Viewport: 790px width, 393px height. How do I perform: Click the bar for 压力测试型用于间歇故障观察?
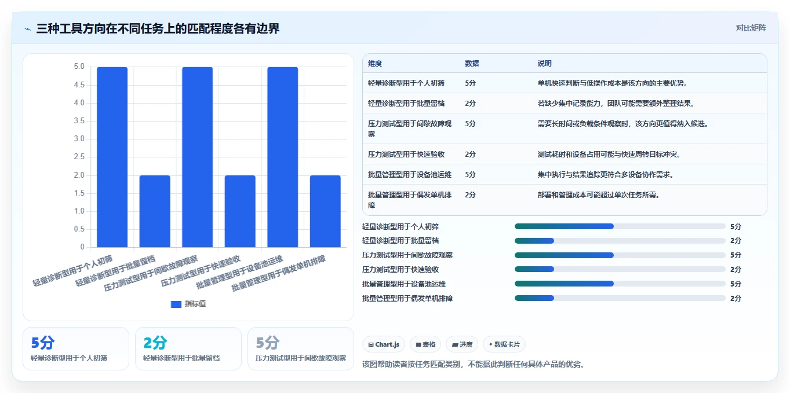click(198, 157)
